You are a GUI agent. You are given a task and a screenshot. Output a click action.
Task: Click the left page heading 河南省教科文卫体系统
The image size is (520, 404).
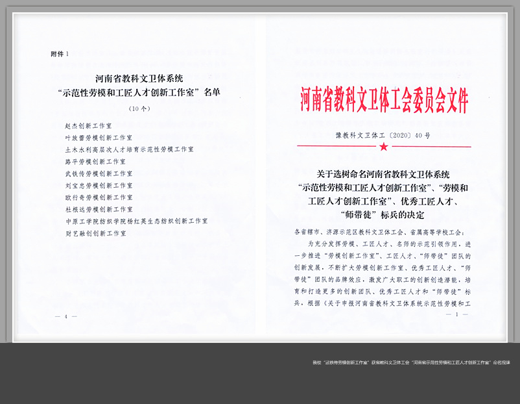pos(139,78)
